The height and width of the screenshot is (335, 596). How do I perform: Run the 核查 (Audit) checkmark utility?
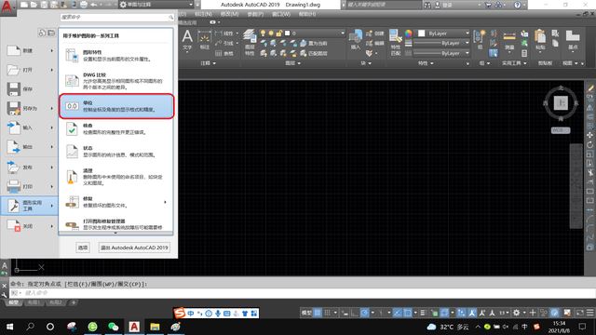pos(115,128)
